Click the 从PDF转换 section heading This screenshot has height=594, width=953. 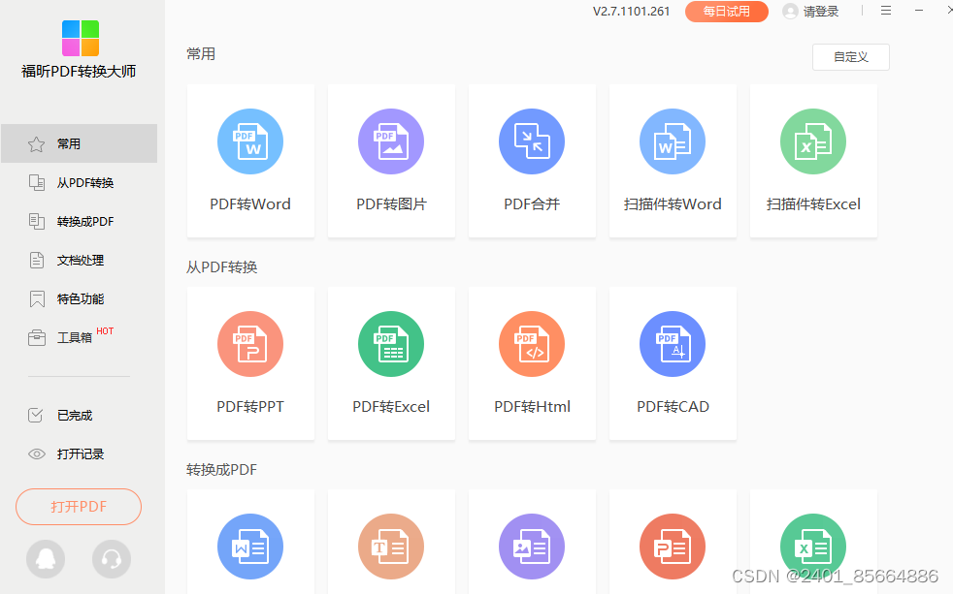(222, 267)
